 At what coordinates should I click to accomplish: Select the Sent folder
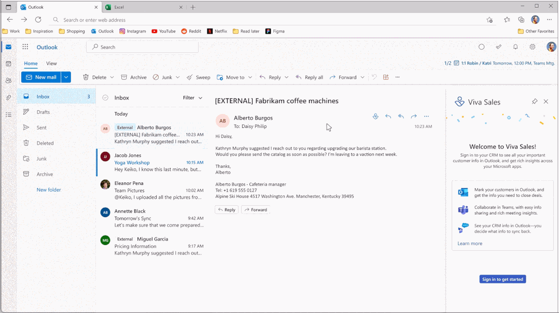[x=57, y=127]
